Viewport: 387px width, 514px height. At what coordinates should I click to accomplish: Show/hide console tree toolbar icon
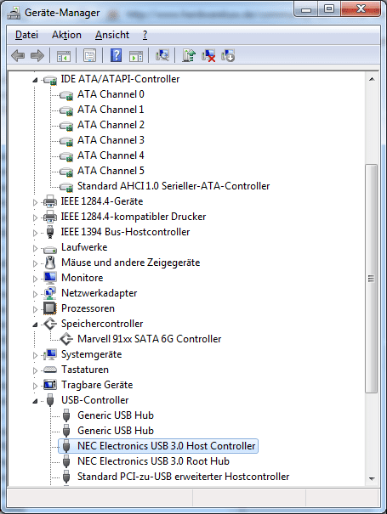tap(64, 55)
